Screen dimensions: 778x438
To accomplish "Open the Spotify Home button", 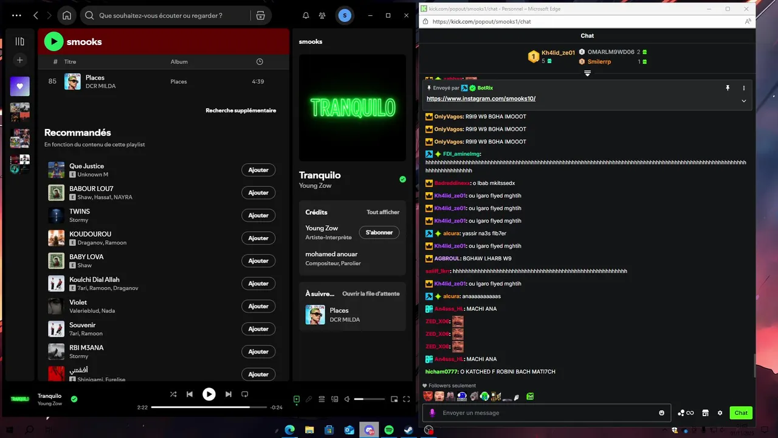I will point(67,15).
